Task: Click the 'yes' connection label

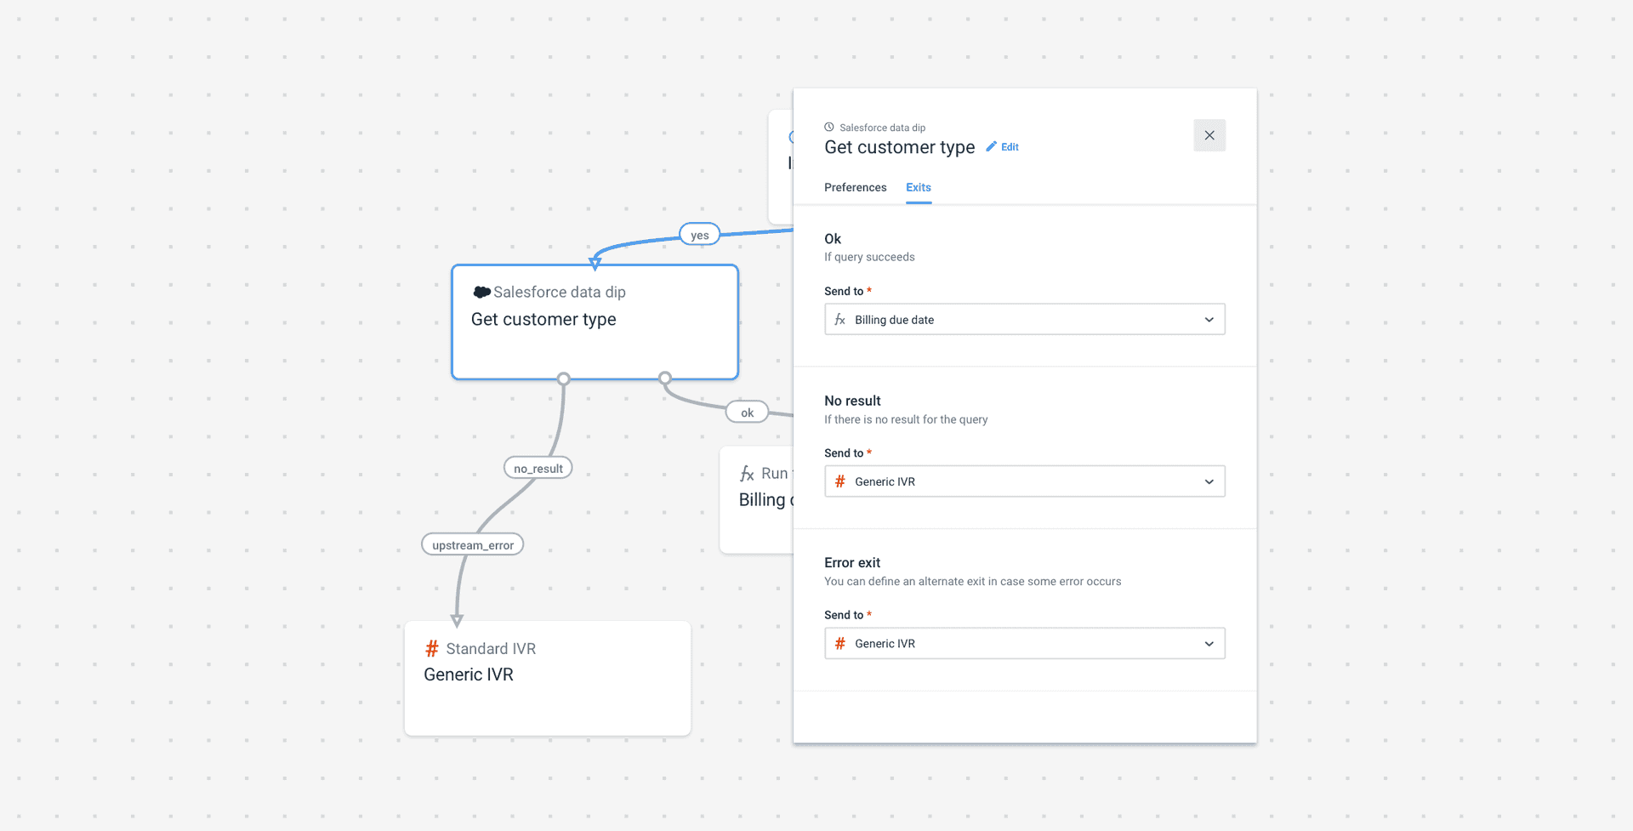Action: [698, 234]
